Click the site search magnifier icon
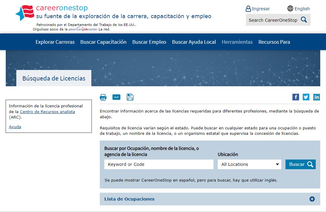326x212 pixels. 304,20
